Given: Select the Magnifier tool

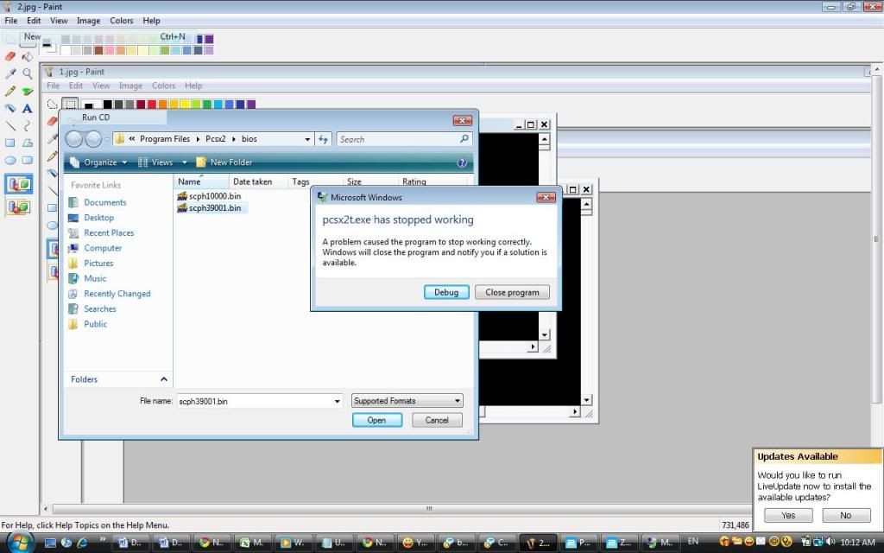Looking at the screenshot, I should tap(27, 73).
